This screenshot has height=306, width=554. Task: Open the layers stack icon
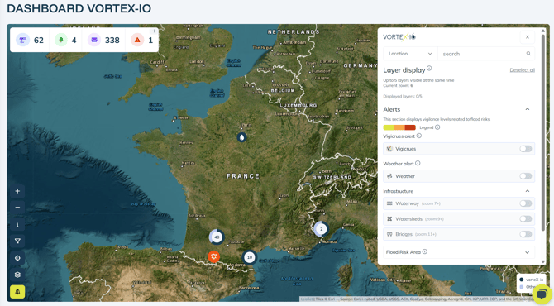pyautogui.click(x=17, y=275)
